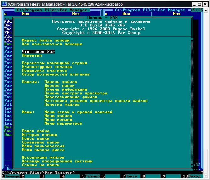Open "Параметры командной строки" topic
Screen dimensions: 210x180
(x=54, y=63)
